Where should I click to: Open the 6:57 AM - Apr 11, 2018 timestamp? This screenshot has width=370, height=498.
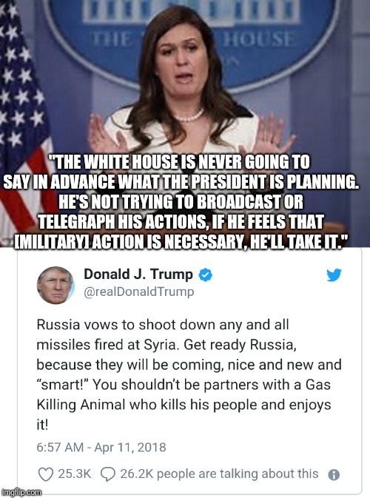pyautogui.click(x=101, y=447)
